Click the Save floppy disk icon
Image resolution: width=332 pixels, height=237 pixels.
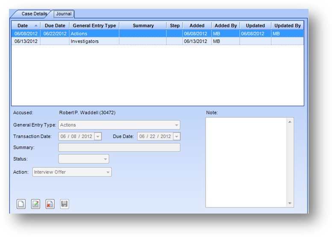(x=65, y=204)
